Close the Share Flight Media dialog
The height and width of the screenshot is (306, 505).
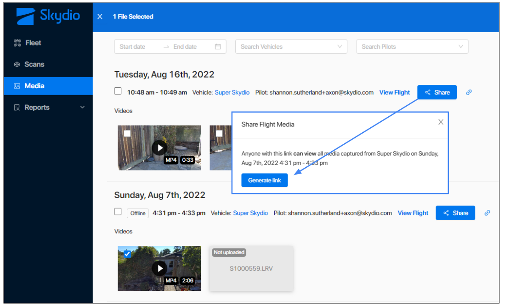point(441,122)
